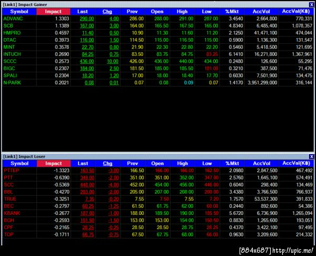This screenshot has height=256, width=316.
Task: Select the CPF symbol
Action: [x=8, y=227]
